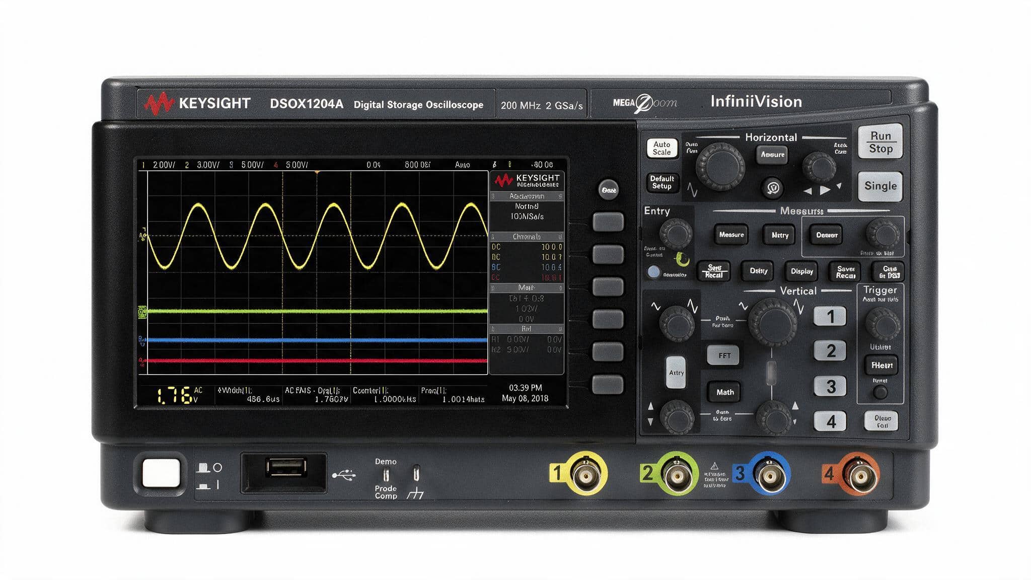
Task: Click the green curved-arrow indicator under the Entry knob
Action: tap(682, 259)
